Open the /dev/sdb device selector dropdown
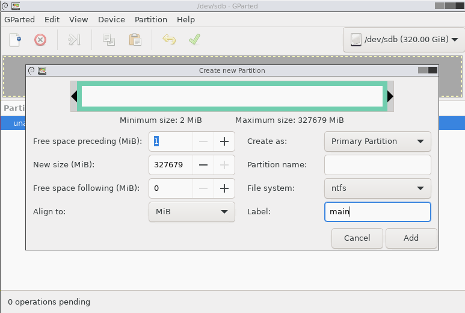This screenshot has width=465, height=313. (x=404, y=40)
